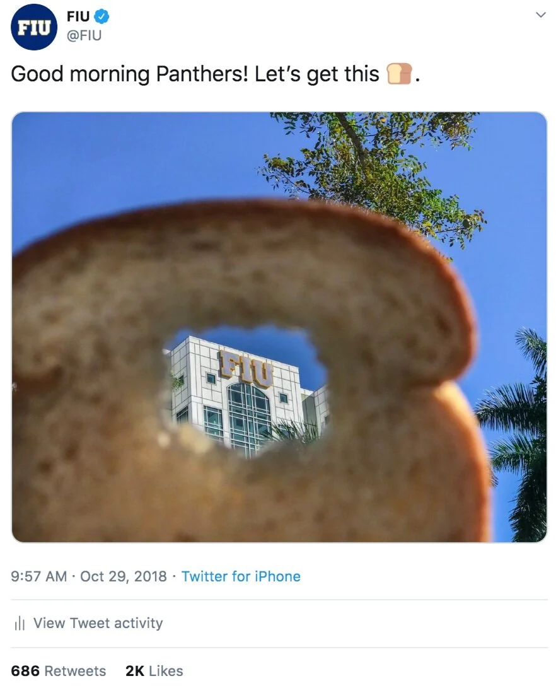
Task: Follow the Twitter for iPhone link
Action: tap(241, 576)
